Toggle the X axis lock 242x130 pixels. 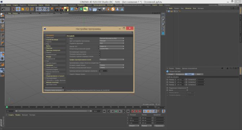coord(38,9)
